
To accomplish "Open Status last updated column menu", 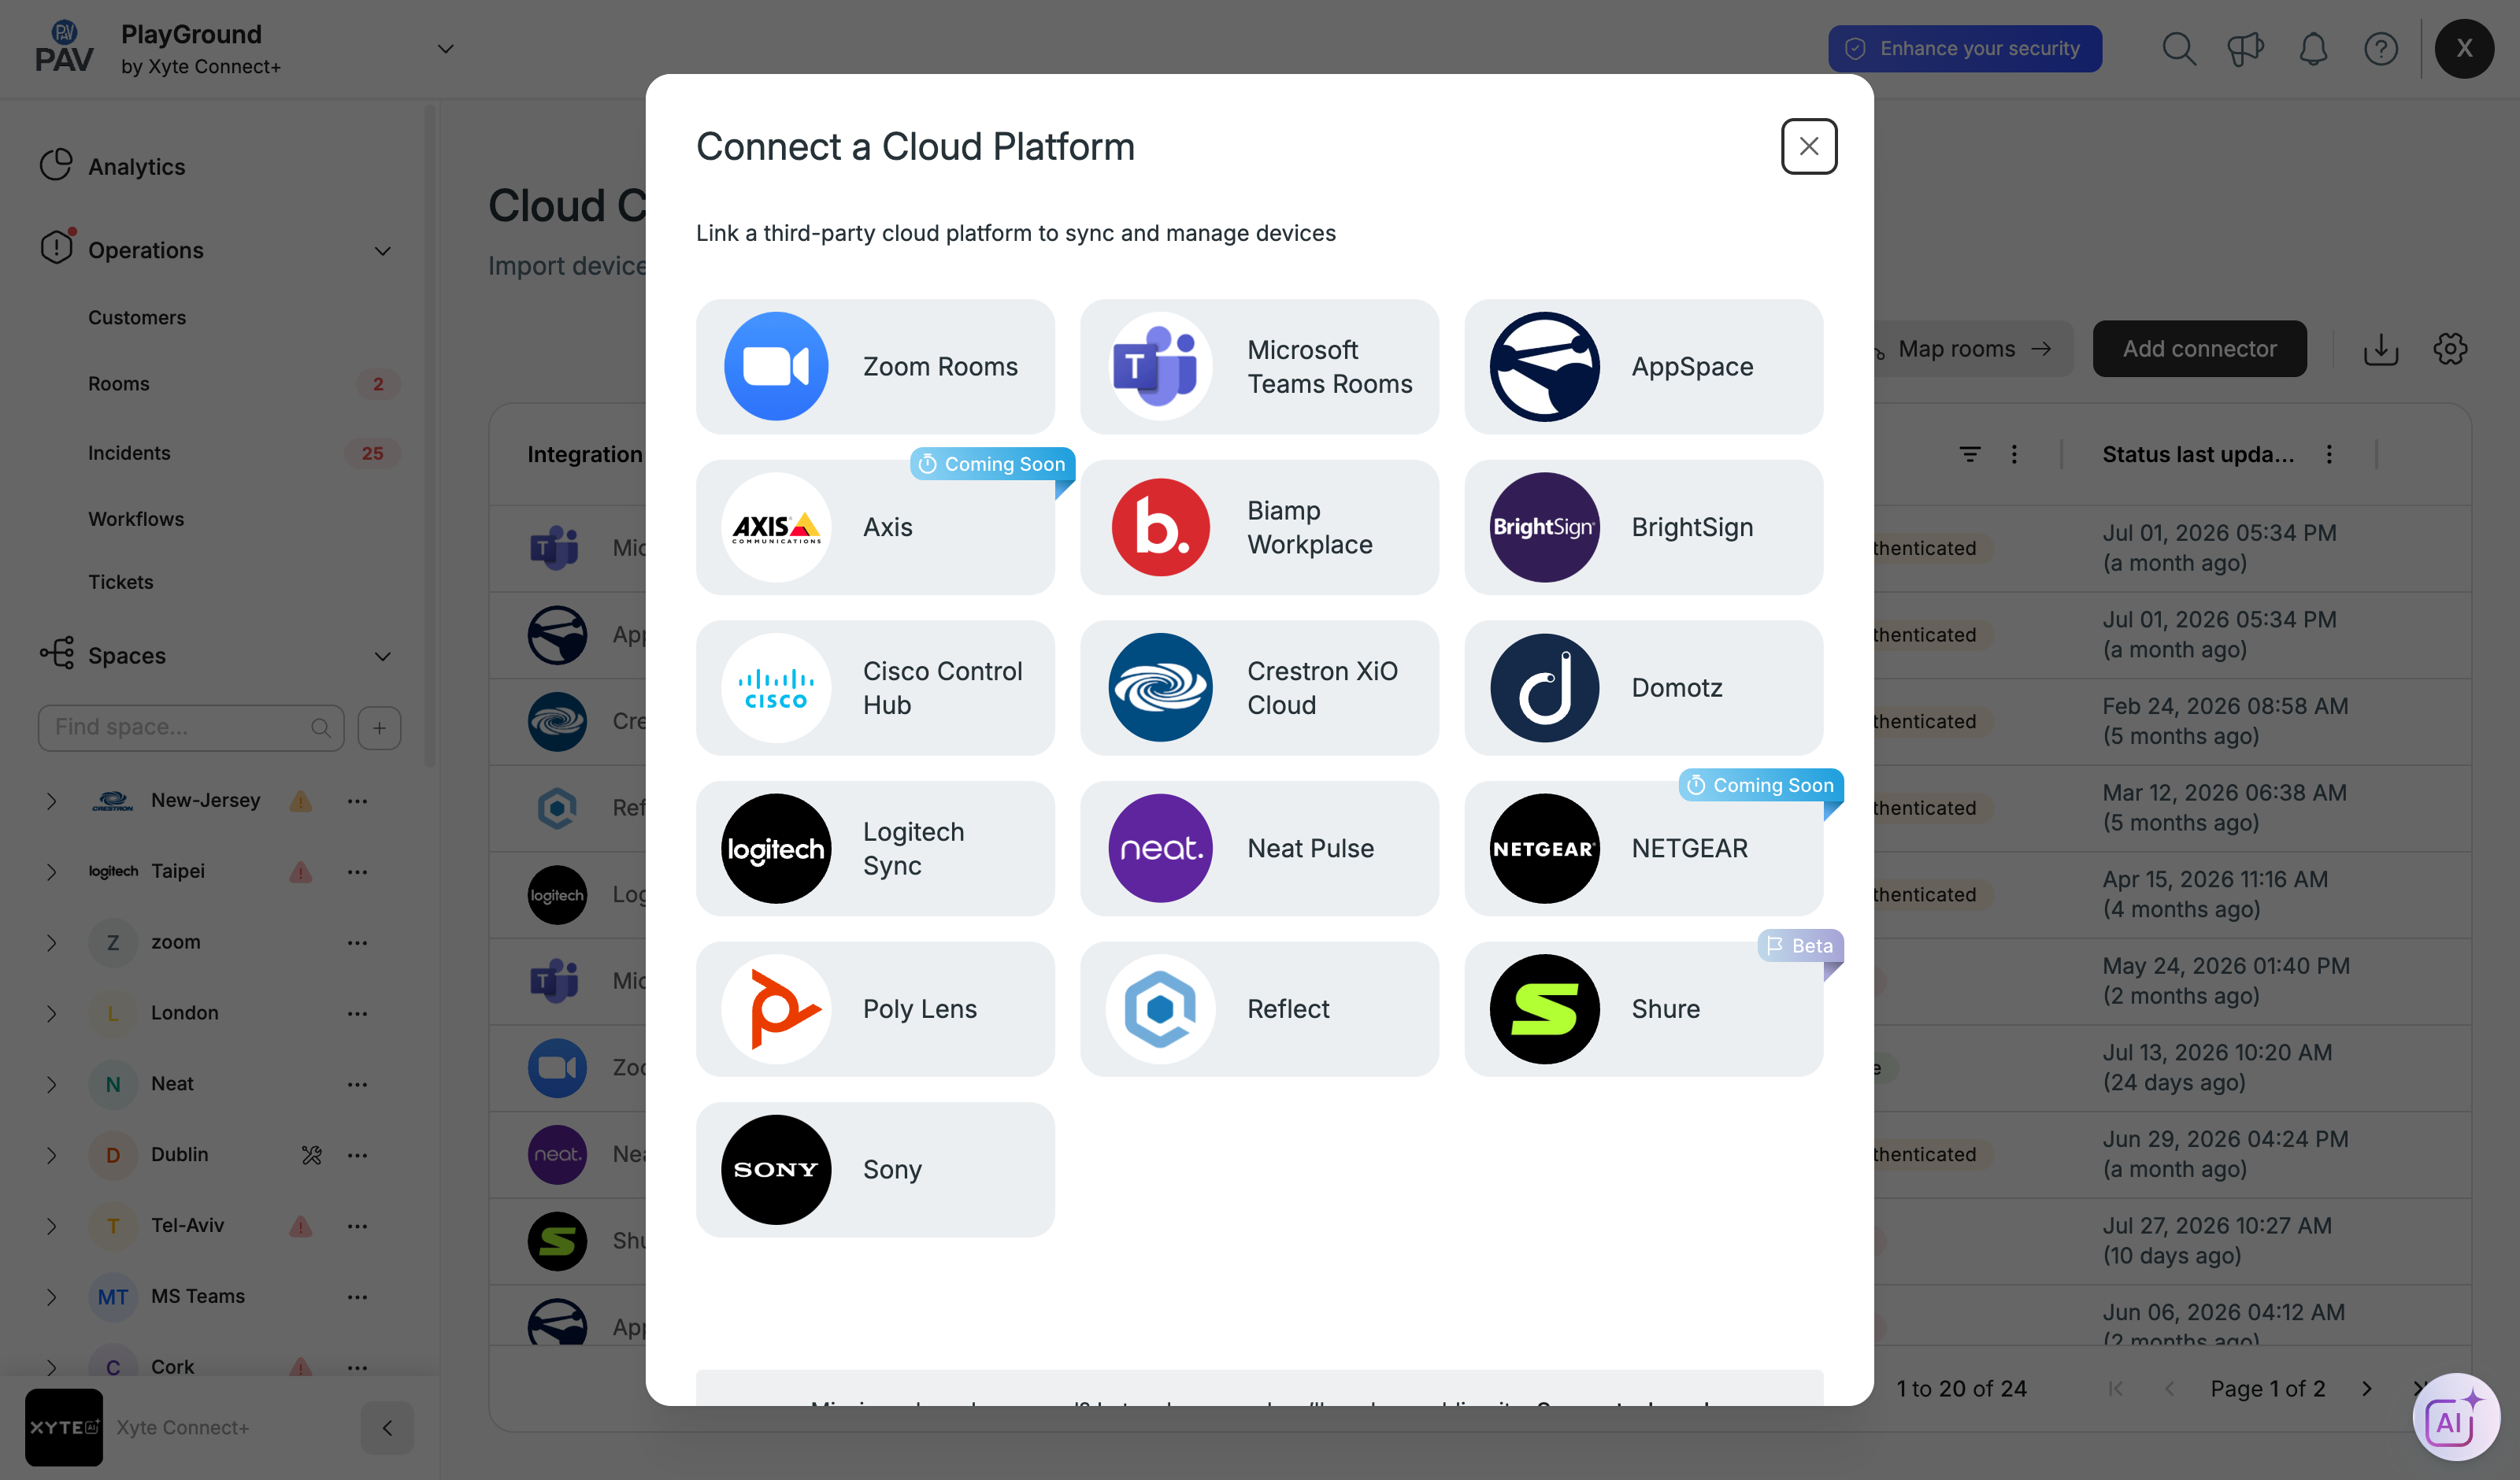I will [x=2329, y=455].
